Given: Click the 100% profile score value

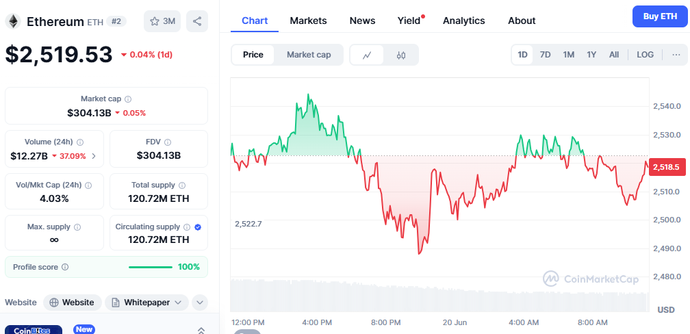Looking at the screenshot, I should [x=189, y=267].
